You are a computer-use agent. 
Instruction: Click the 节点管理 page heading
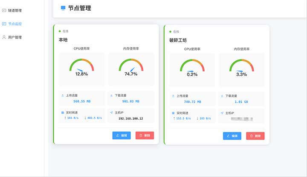coord(79,8)
